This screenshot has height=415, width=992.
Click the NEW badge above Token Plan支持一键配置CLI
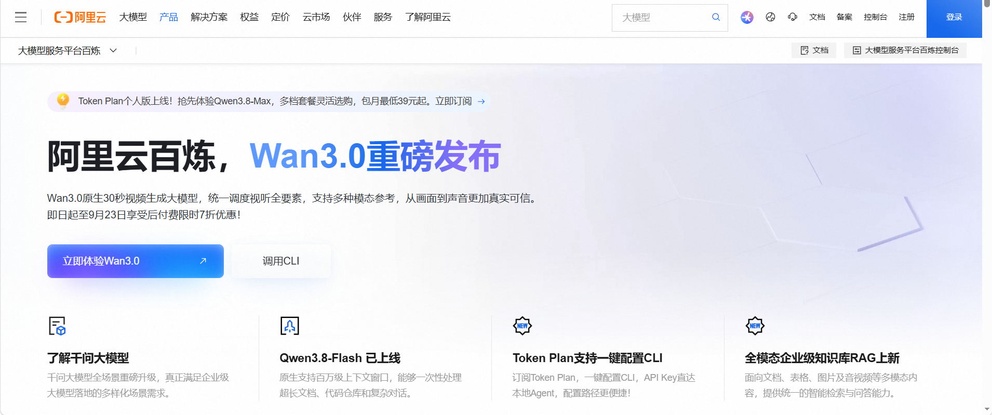[x=522, y=326]
